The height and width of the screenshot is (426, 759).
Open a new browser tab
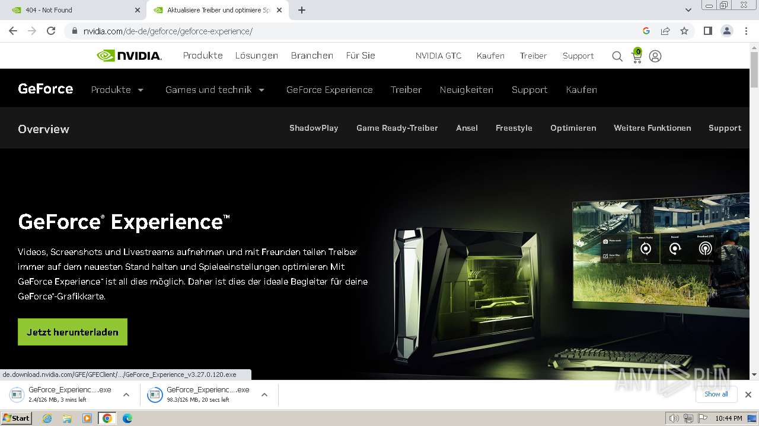(302, 10)
